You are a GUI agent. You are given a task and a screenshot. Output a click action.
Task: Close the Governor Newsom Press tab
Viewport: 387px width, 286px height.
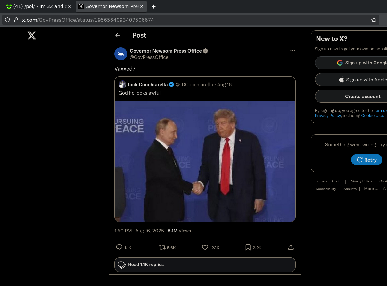pyautogui.click(x=142, y=6)
